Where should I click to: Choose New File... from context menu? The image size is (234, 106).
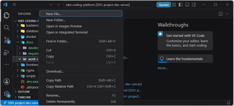(81, 14)
